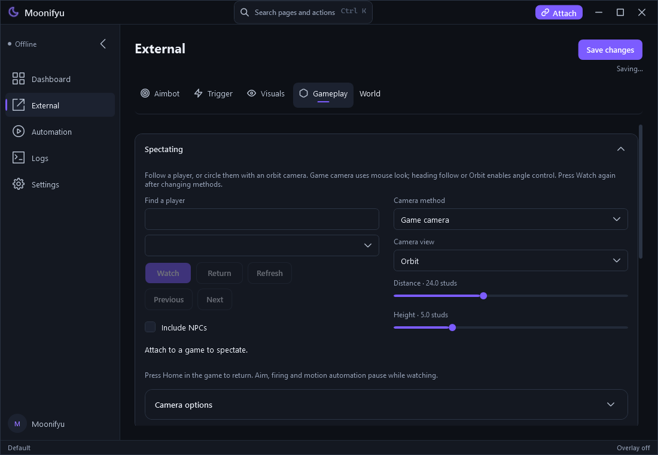
Task: Click the Saving... status text
Action: (629, 69)
